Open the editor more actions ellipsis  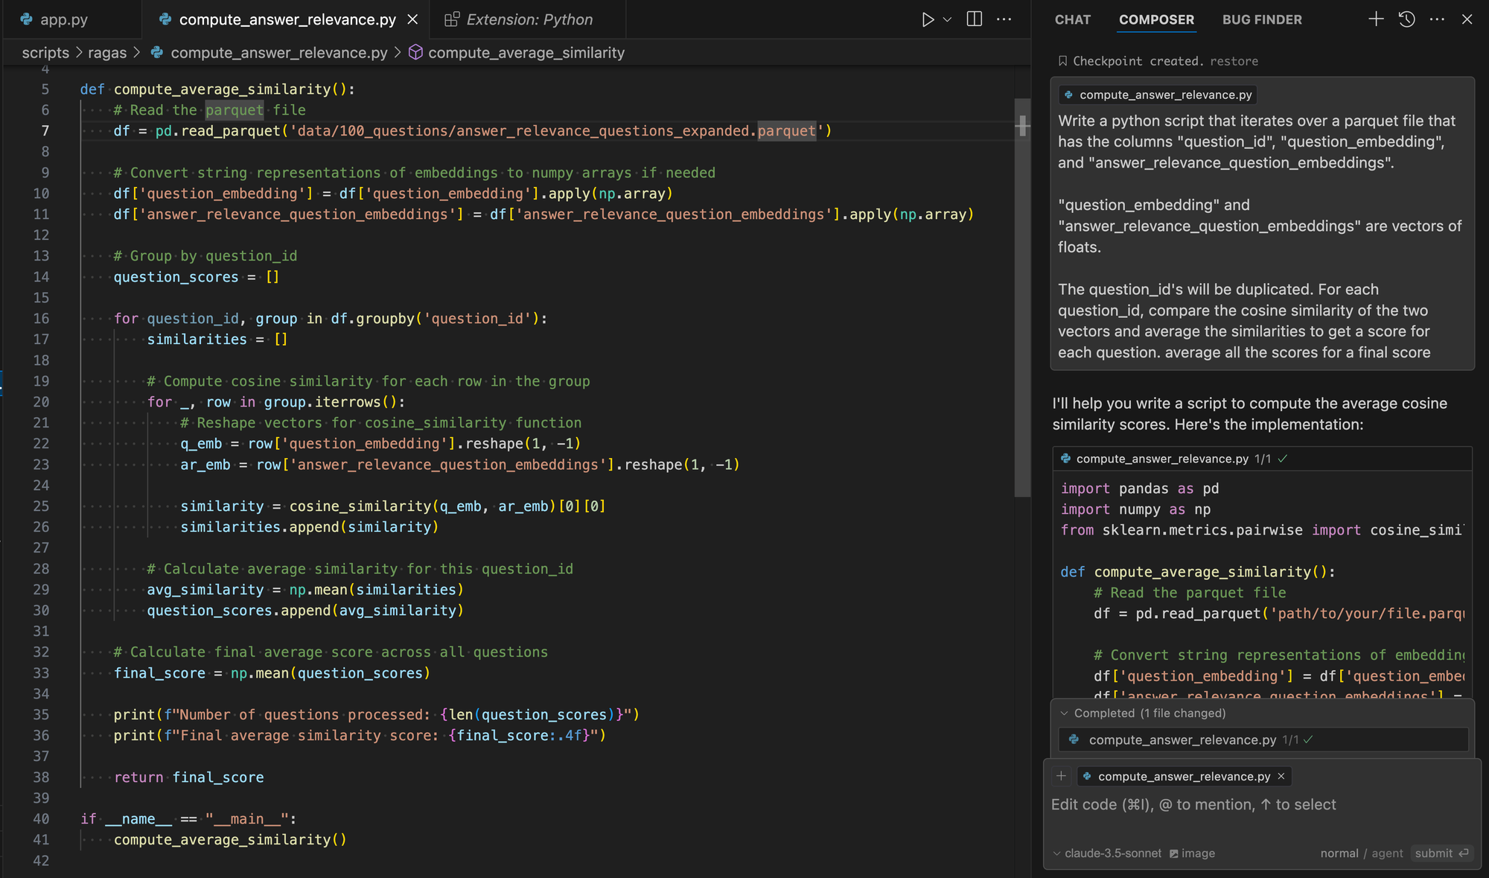pyautogui.click(x=1004, y=19)
